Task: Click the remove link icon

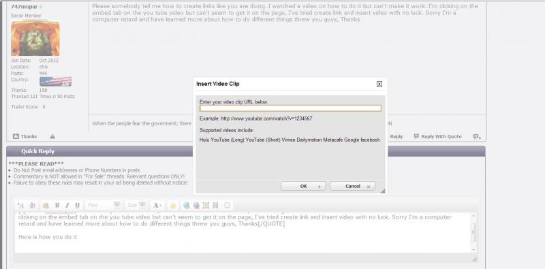Action: [196, 206]
